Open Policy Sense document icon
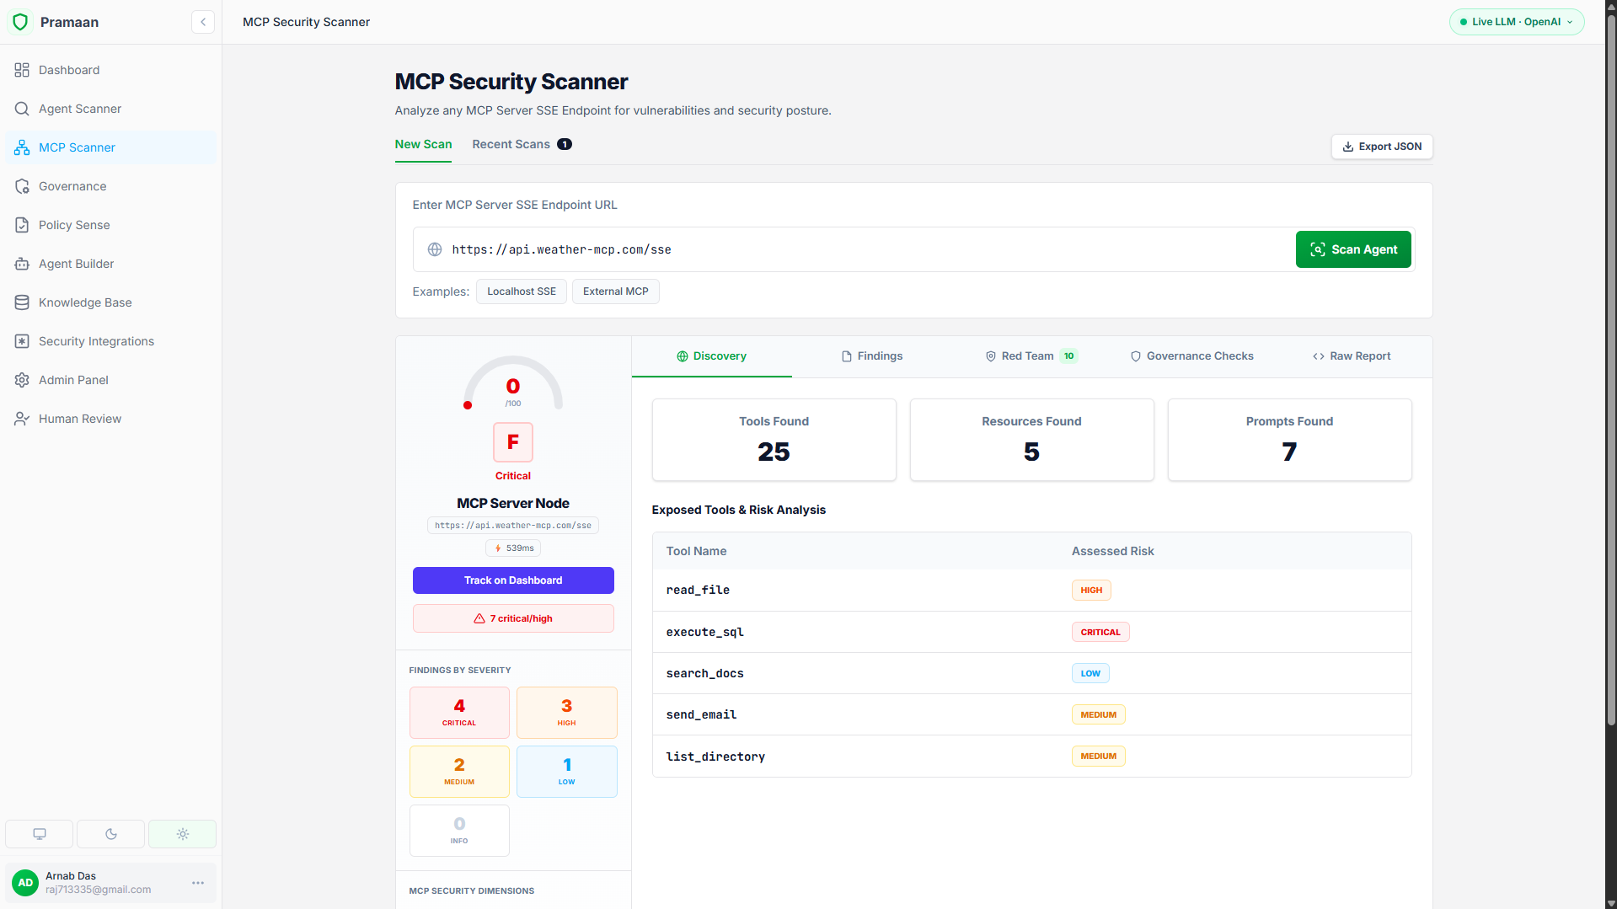 click(x=22, y=225)
